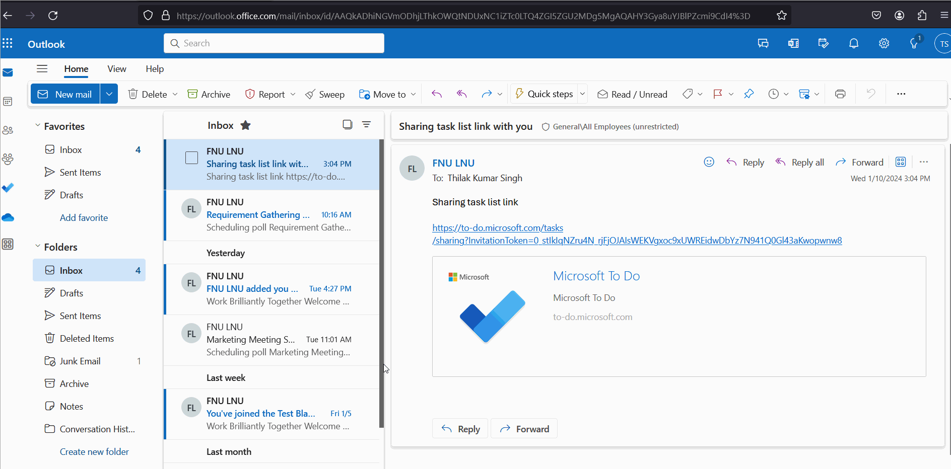Click inside the Search field
Image resolution: width=951 pixels, height=469 pixels.
pos(274,43)
